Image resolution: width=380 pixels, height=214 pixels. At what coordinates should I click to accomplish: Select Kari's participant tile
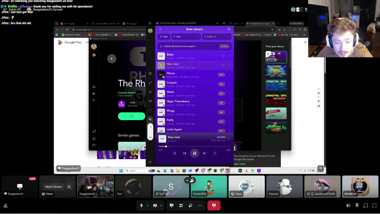(133, 187)
